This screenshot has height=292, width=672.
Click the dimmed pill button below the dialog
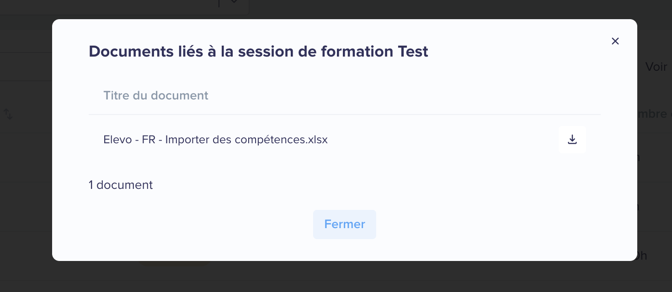(174, 263)
